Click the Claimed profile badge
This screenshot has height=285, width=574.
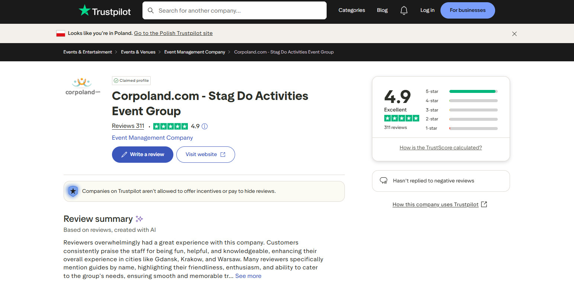point(131,80)
